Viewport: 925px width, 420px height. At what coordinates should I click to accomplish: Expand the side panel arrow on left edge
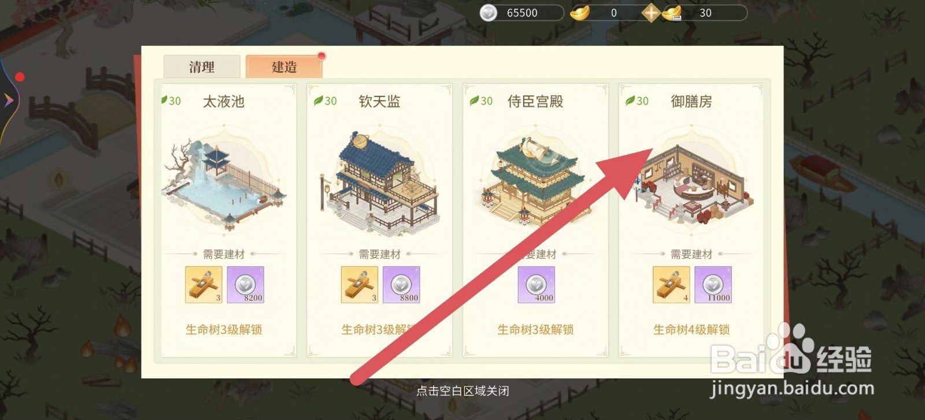(8, 101)
